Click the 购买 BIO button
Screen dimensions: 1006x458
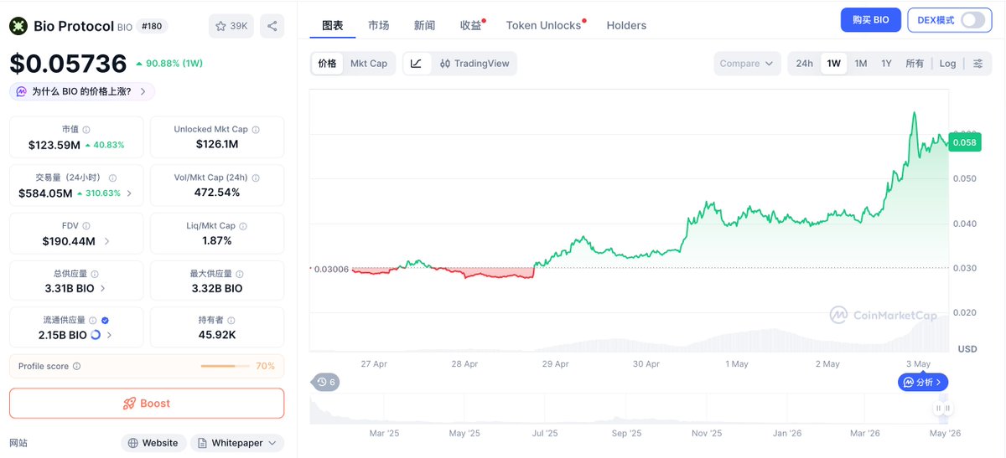pos(870,20)
